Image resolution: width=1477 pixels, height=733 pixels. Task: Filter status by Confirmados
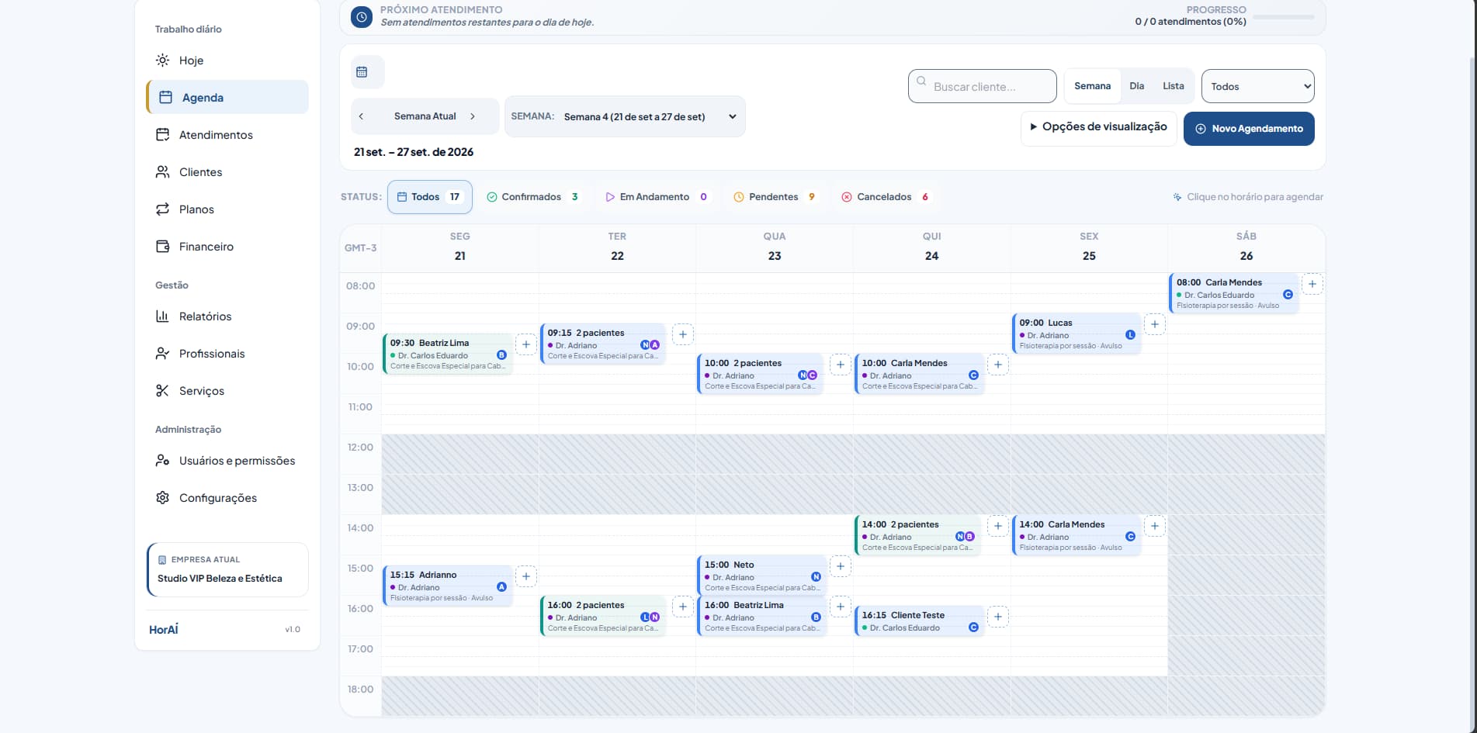(x=532, y=197)
